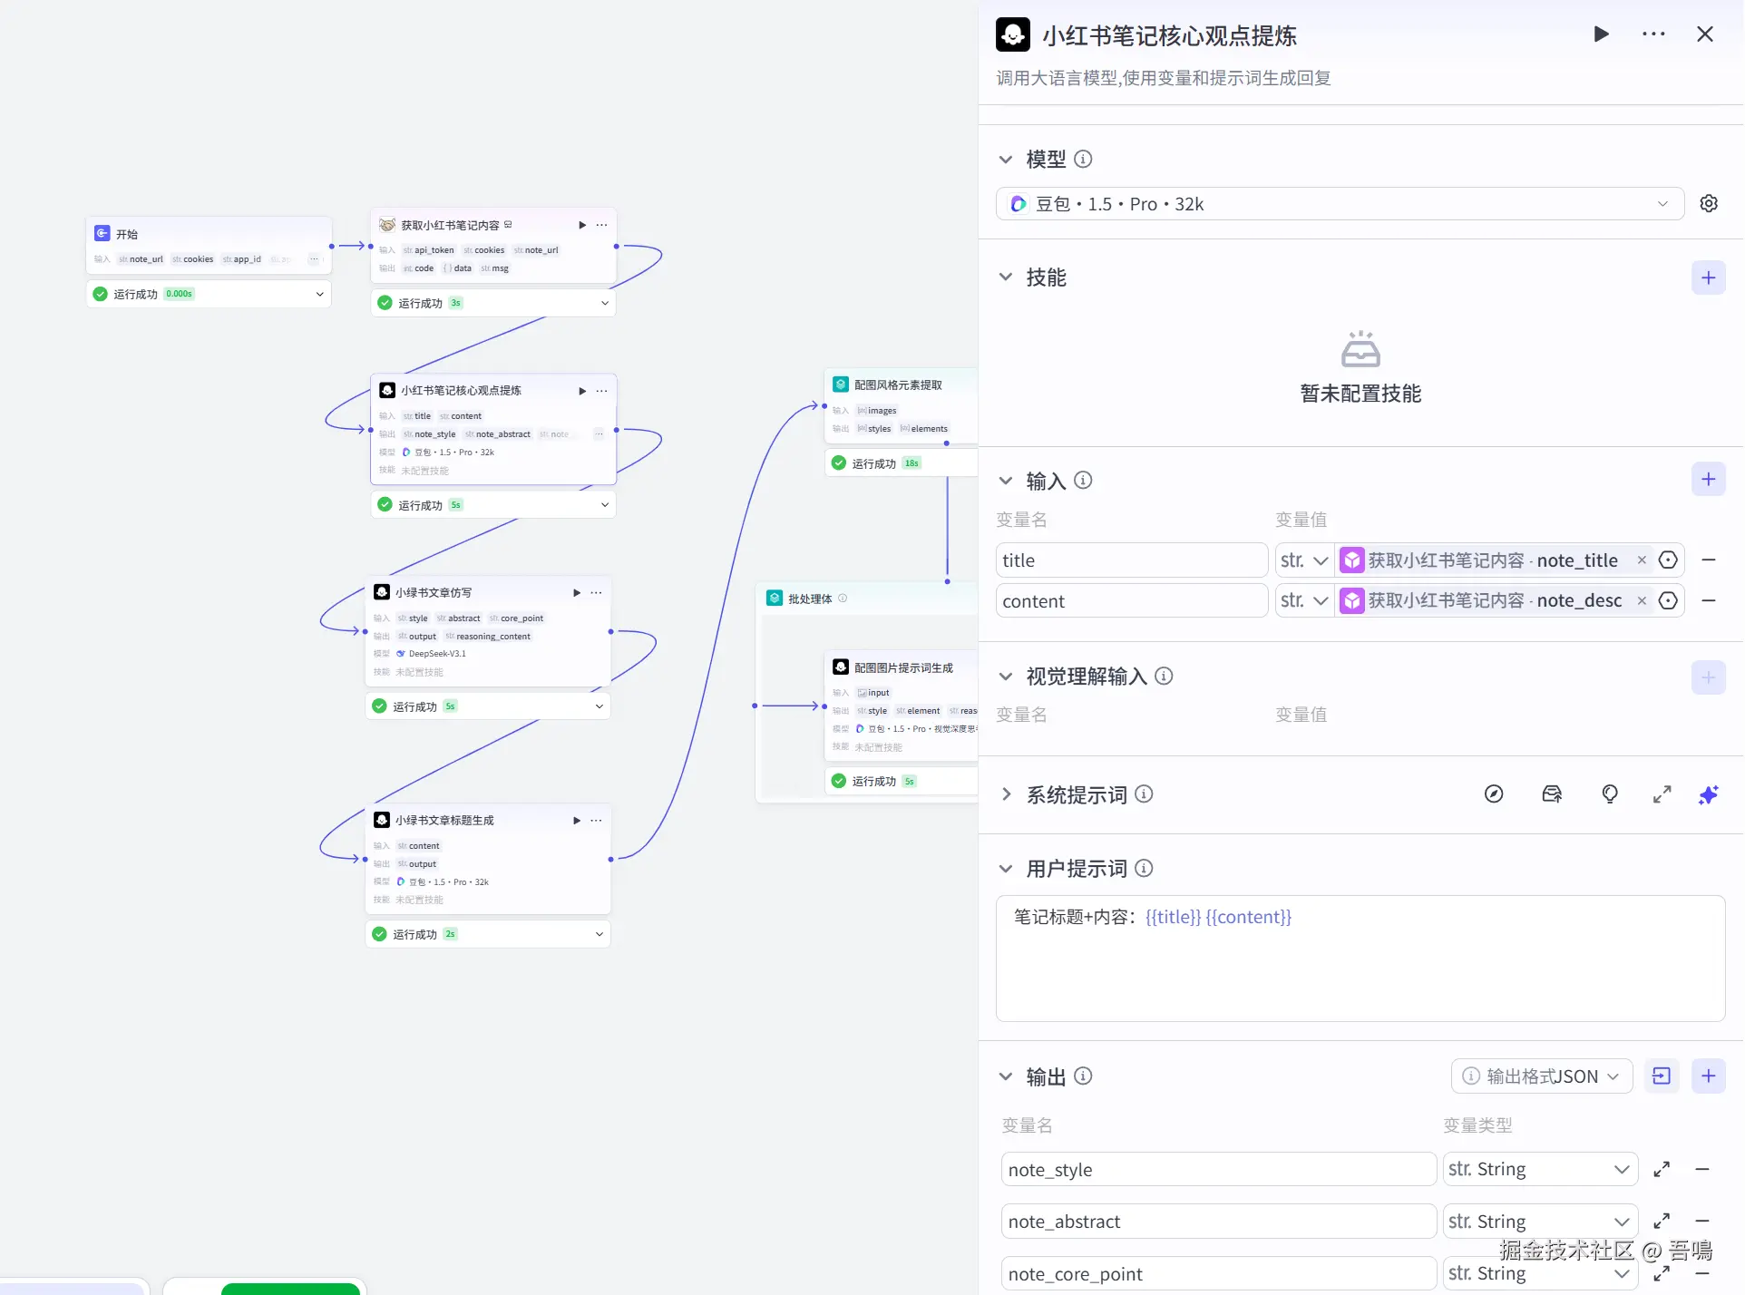Image resolution: width=1745 pixels, height=1295 pixels.
Task: Collapse the 用户提示词 section
Action: click(1006, 869)
